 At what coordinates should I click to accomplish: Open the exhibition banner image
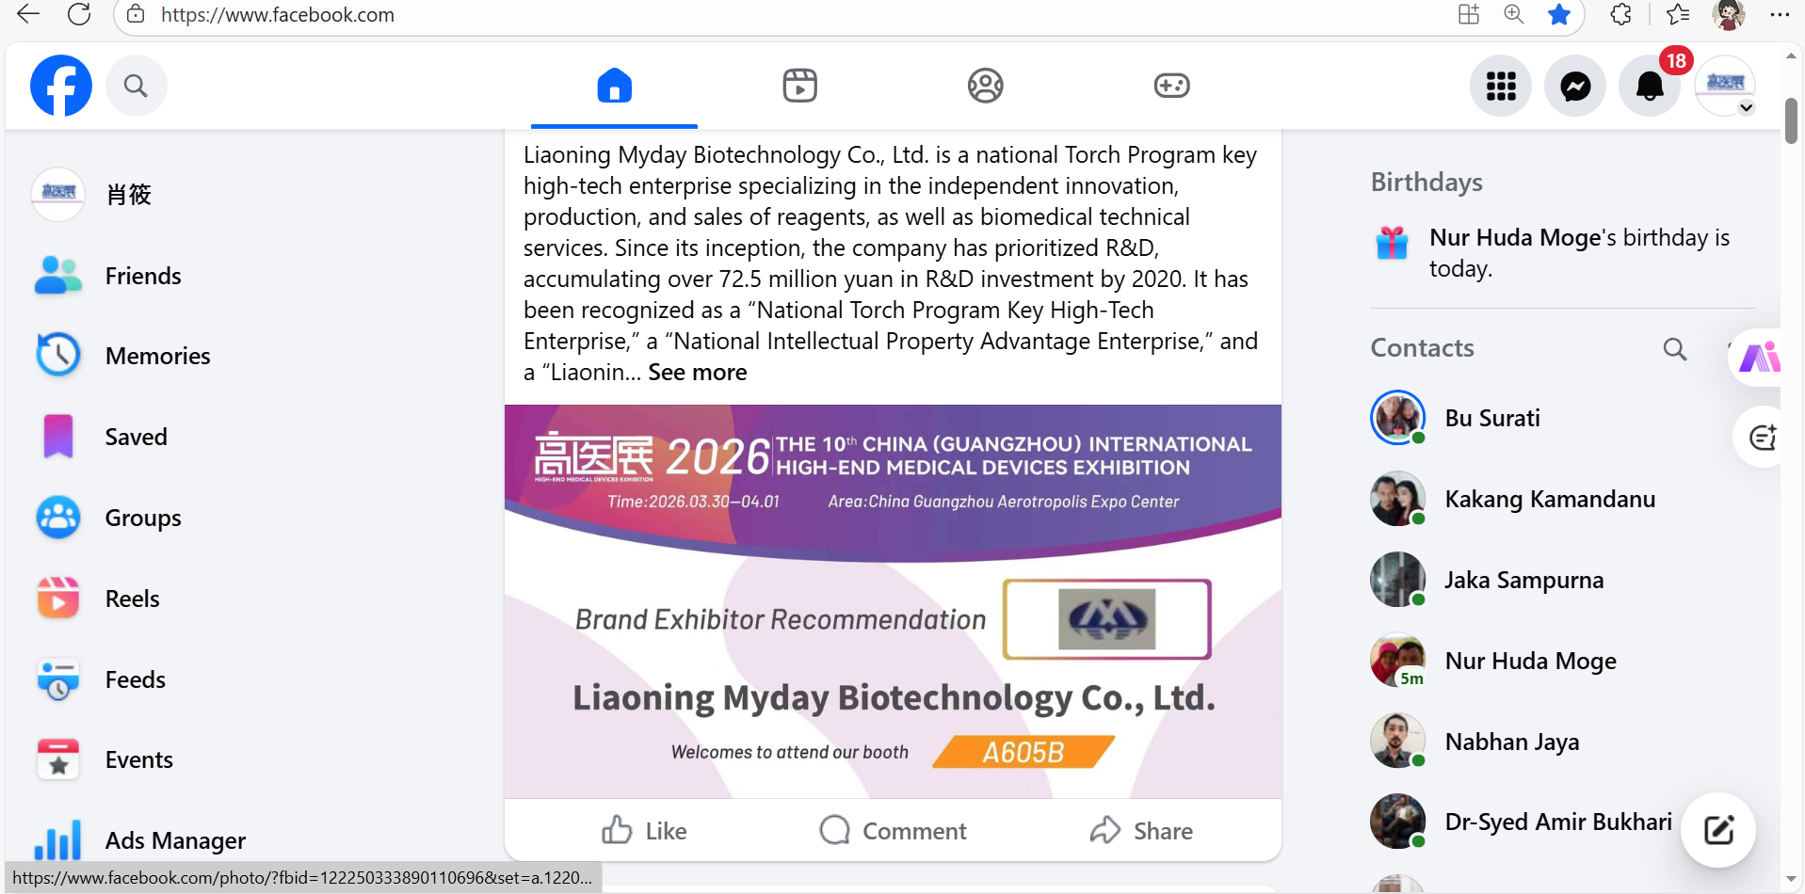coord(893,601)
